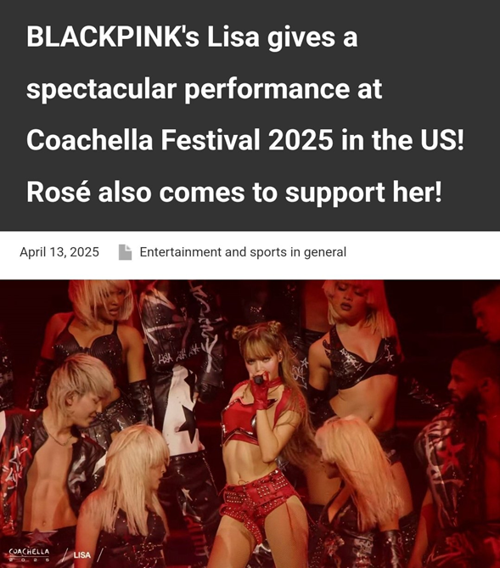
Task: Click Coachella Festival 2025 in the title
Action: [x=179, y=140]
